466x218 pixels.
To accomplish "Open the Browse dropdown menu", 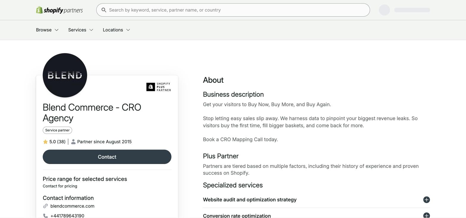I will click(x=47, y=30).
